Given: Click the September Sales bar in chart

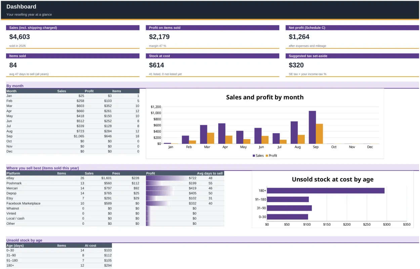Looking at the screenshot, I should coord(312,127).
